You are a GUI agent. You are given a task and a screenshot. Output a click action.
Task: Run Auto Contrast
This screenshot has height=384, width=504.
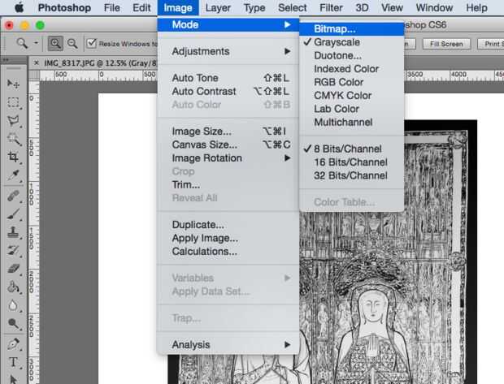[x=228, y=91]
